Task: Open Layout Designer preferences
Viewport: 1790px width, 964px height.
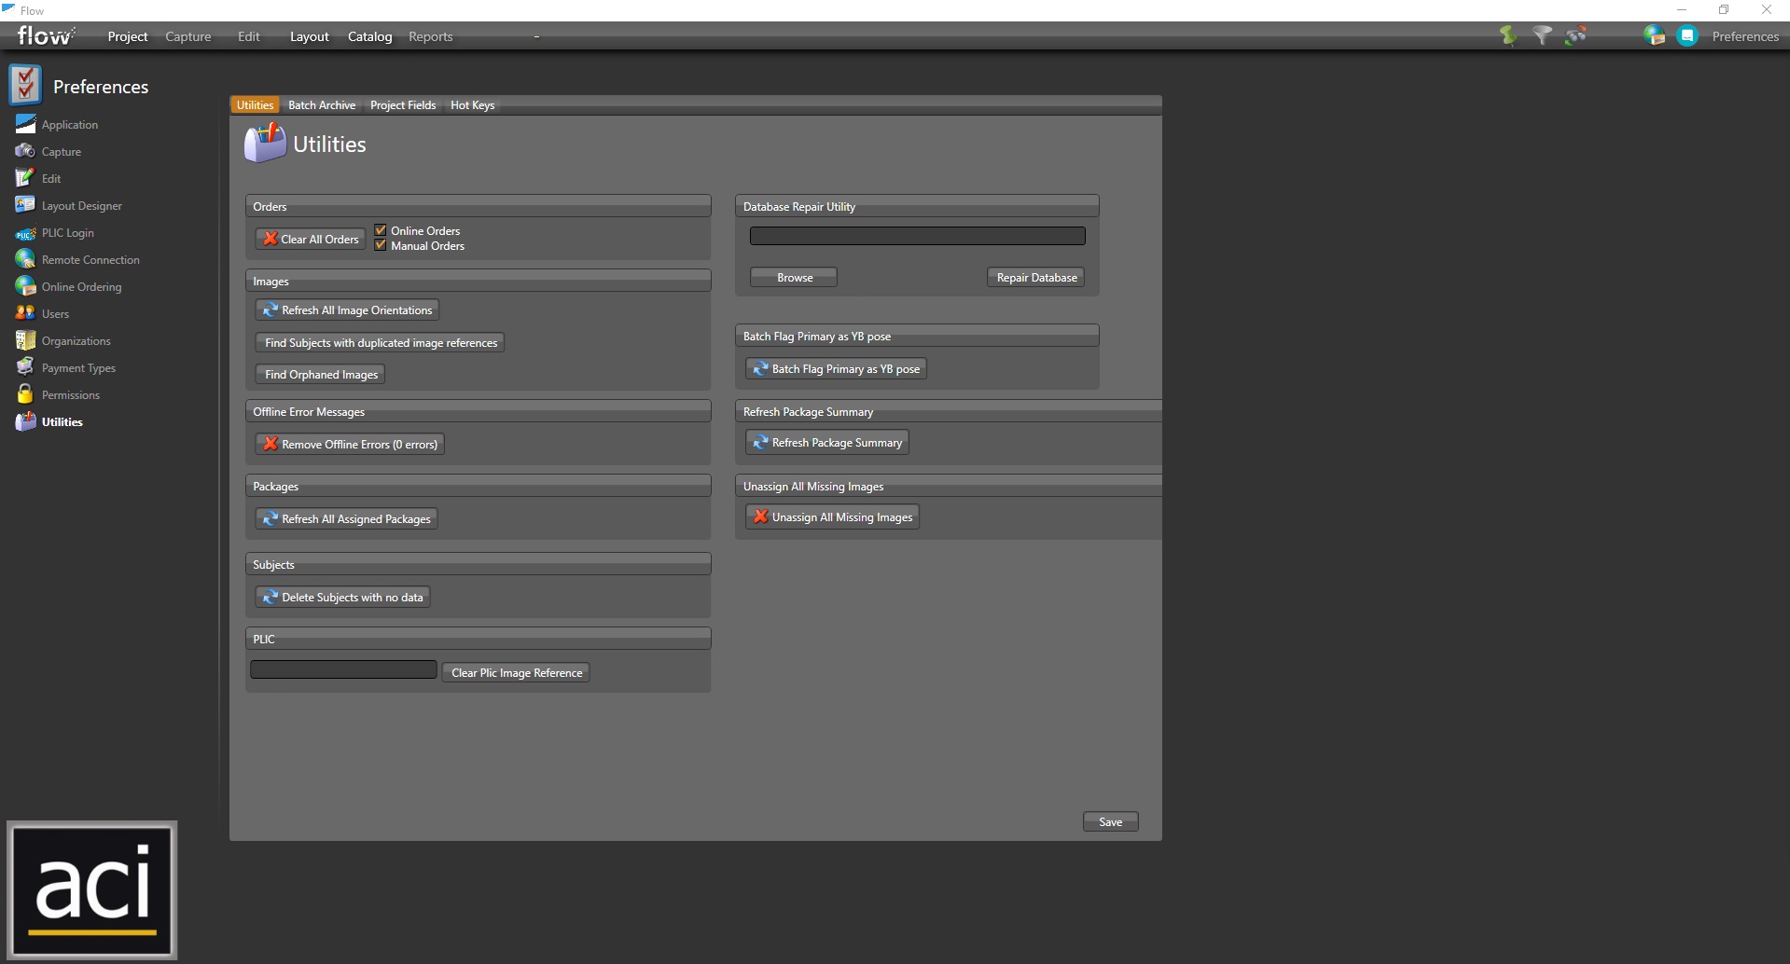Action: pos(81,206)
